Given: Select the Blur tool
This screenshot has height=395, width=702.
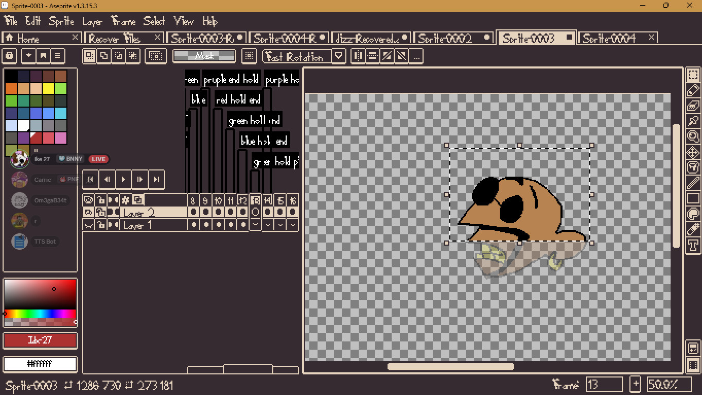Looking at the screenshot, I should (x=693, y=229).
